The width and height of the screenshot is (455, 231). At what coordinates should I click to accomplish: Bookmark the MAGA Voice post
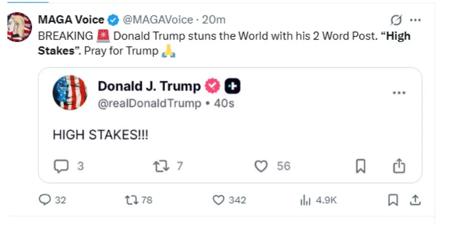pyautogui.click(x=393, y=200)
